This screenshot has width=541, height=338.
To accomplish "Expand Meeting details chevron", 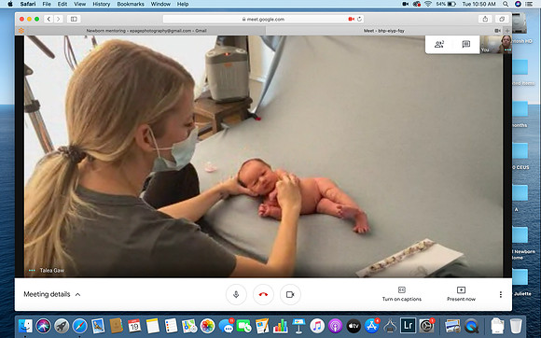I will (x=78, y=294).
